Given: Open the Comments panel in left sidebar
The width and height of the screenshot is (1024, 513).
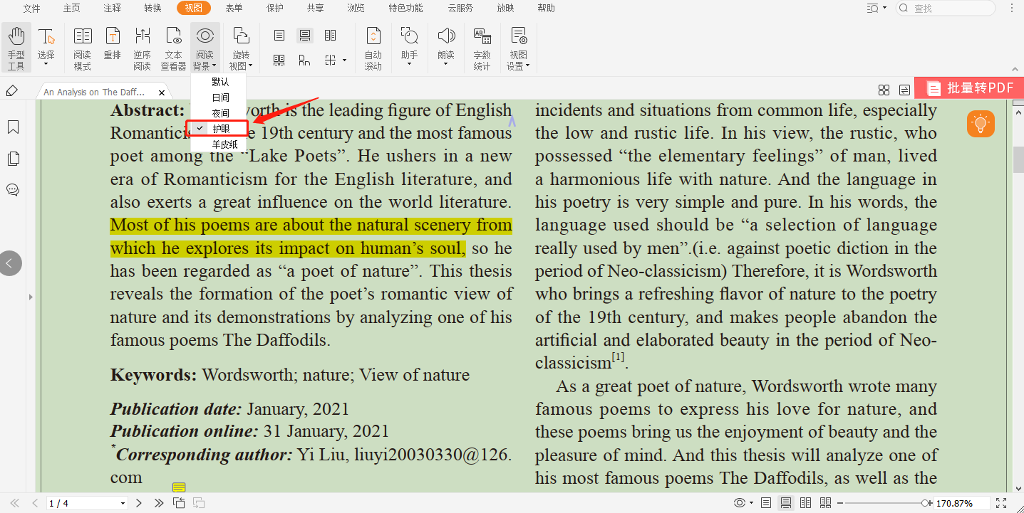Looking at the screenshot, I should pyautogui.click(x=13, y=190).
